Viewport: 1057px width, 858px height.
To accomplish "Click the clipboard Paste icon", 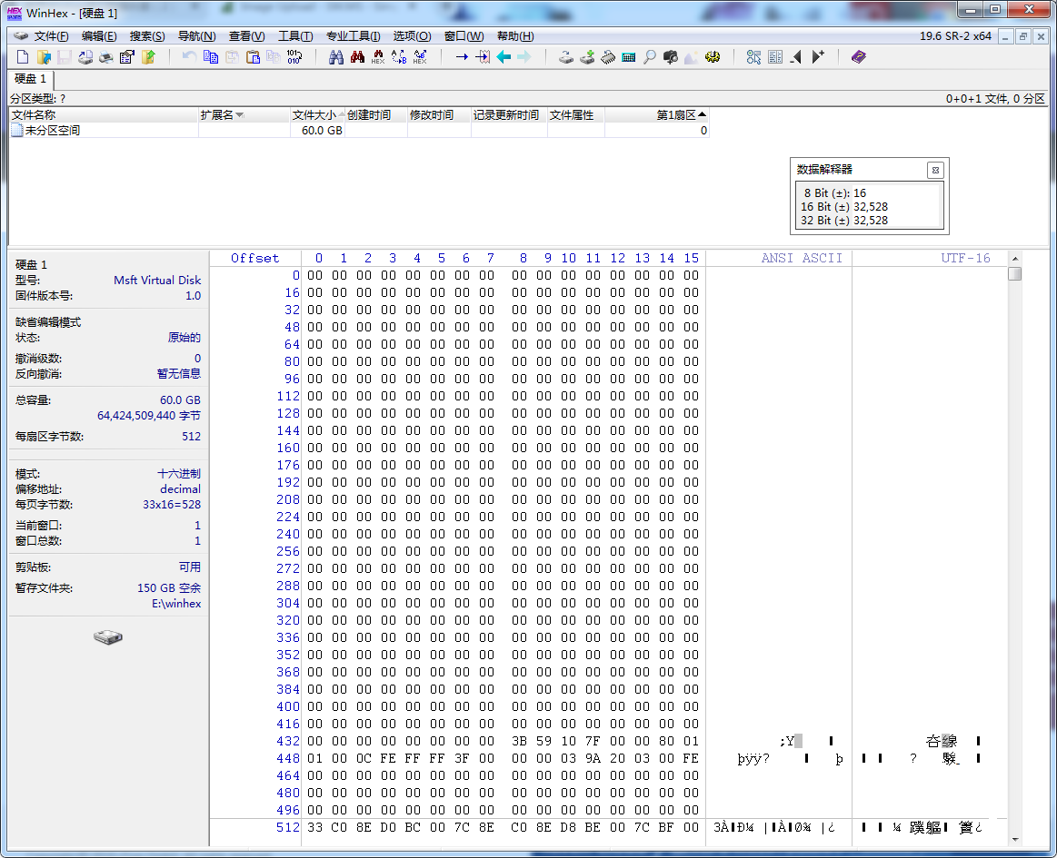I will (253, 57).
